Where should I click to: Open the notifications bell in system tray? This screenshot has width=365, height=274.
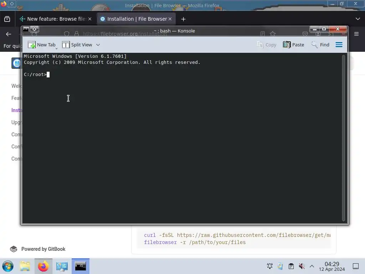270,266
